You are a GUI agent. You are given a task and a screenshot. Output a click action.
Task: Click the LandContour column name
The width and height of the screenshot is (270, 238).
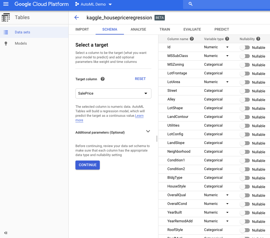[178, 117]
